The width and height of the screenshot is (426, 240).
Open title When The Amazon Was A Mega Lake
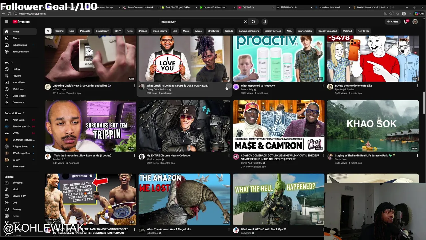point(169,229)
